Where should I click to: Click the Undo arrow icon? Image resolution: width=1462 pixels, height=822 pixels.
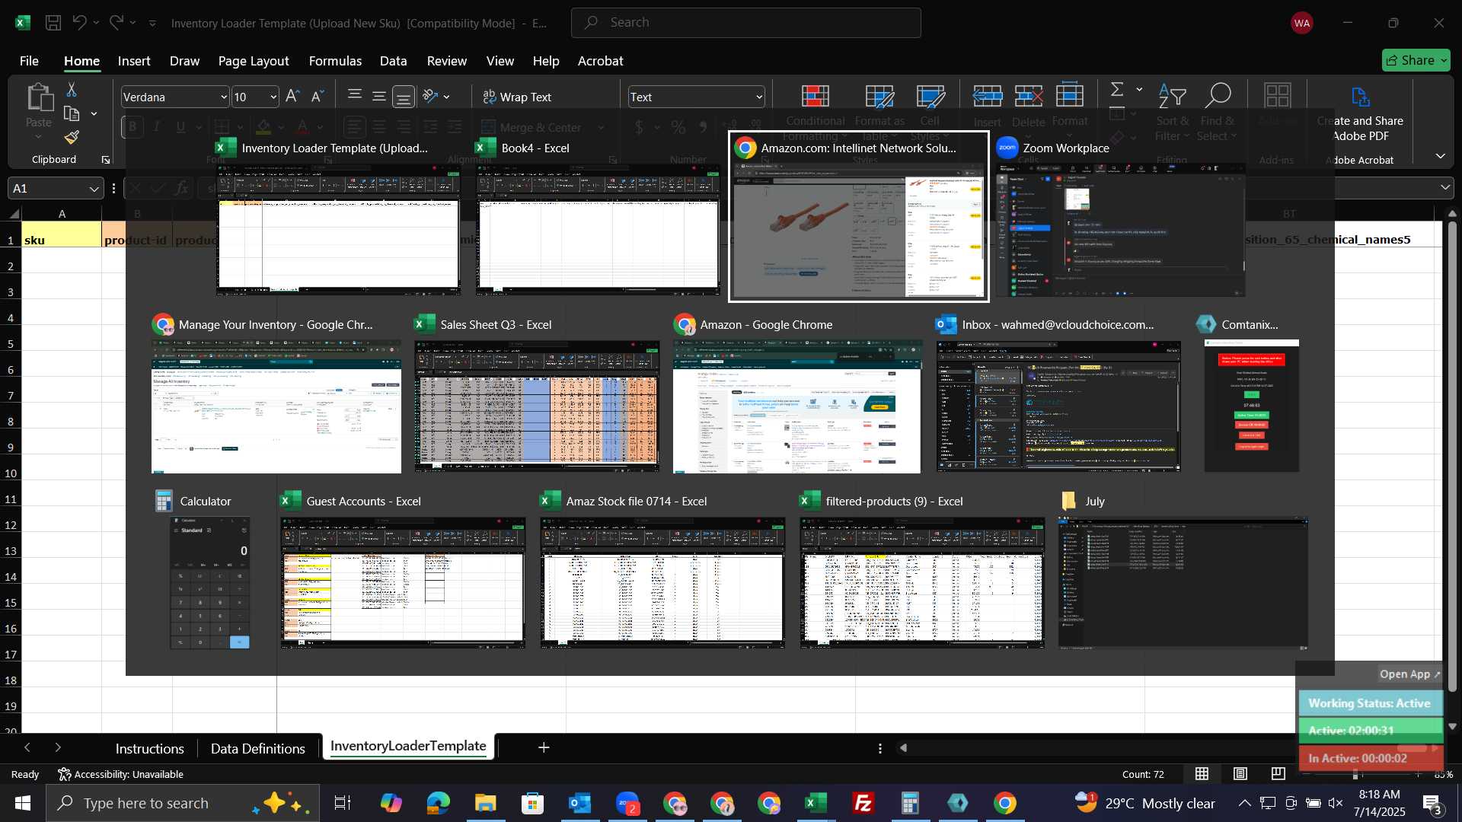[x=79, y=23]
